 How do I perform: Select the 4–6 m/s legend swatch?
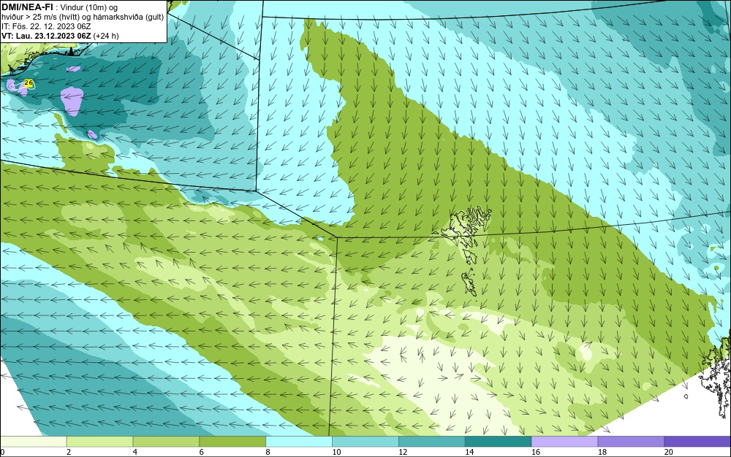(x=166, y=441)
